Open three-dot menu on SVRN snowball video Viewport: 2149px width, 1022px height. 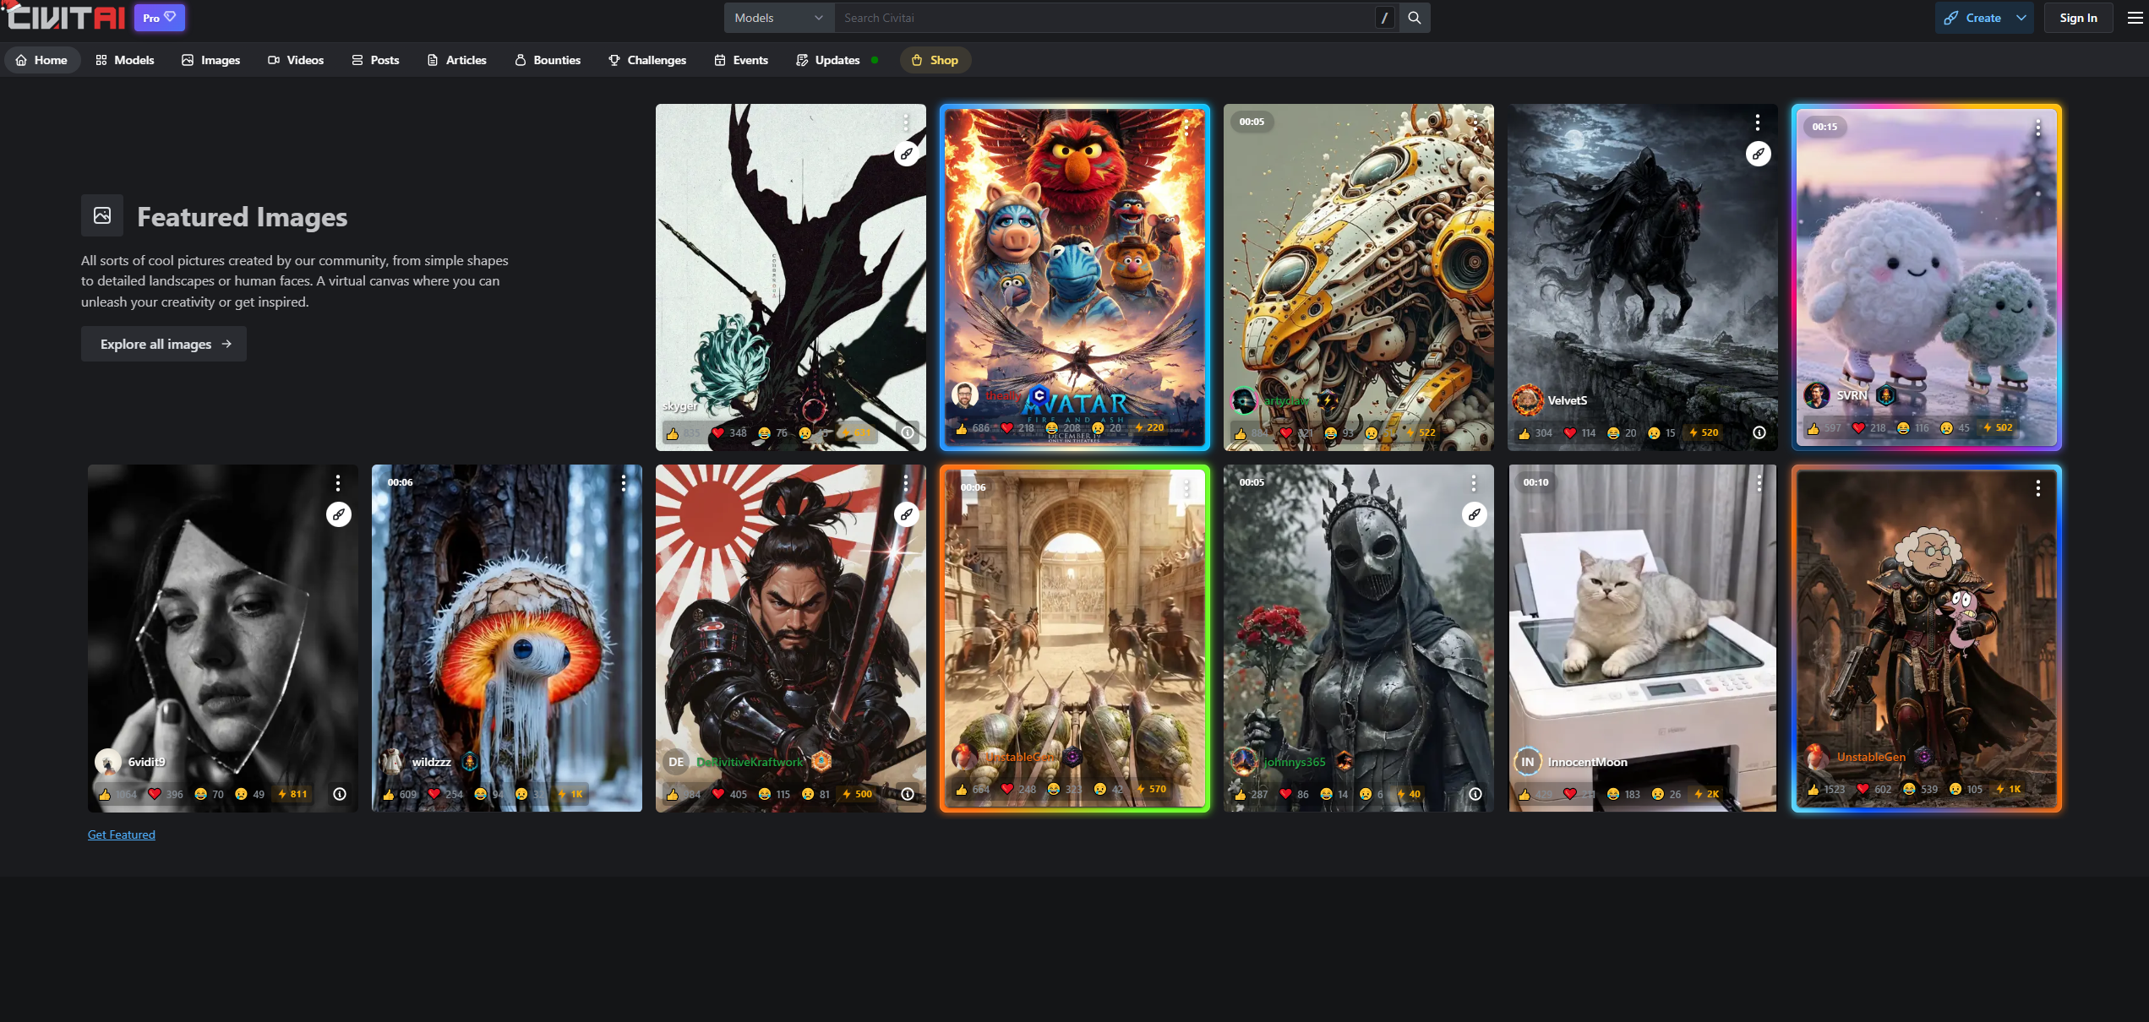click(2037, 128)
